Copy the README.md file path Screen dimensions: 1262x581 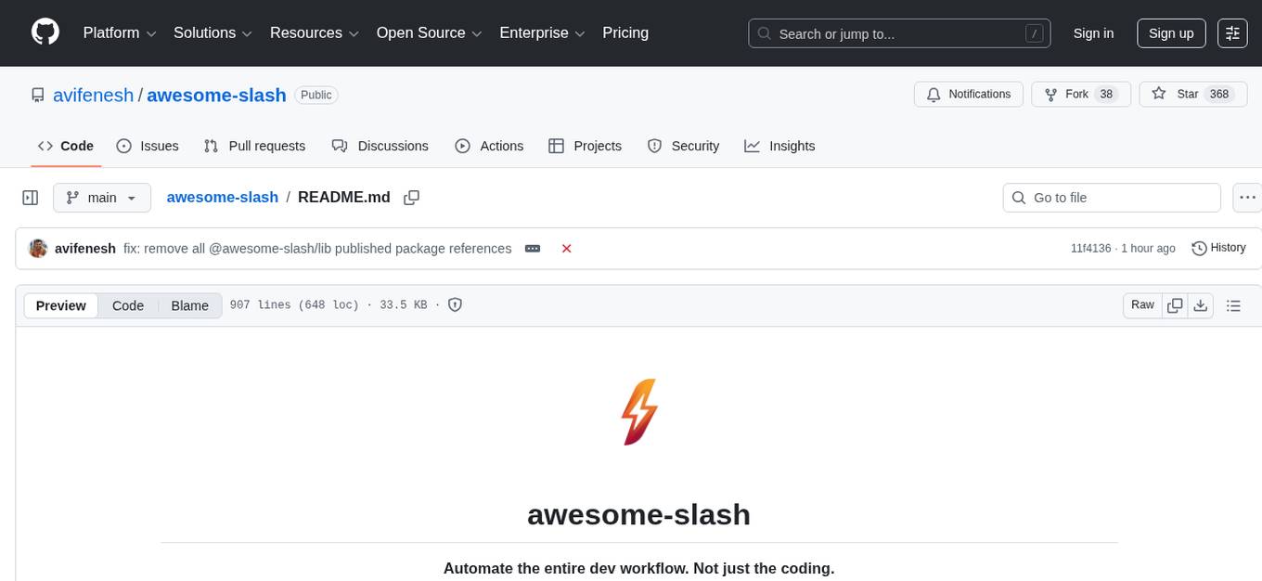tap(411, 197)
